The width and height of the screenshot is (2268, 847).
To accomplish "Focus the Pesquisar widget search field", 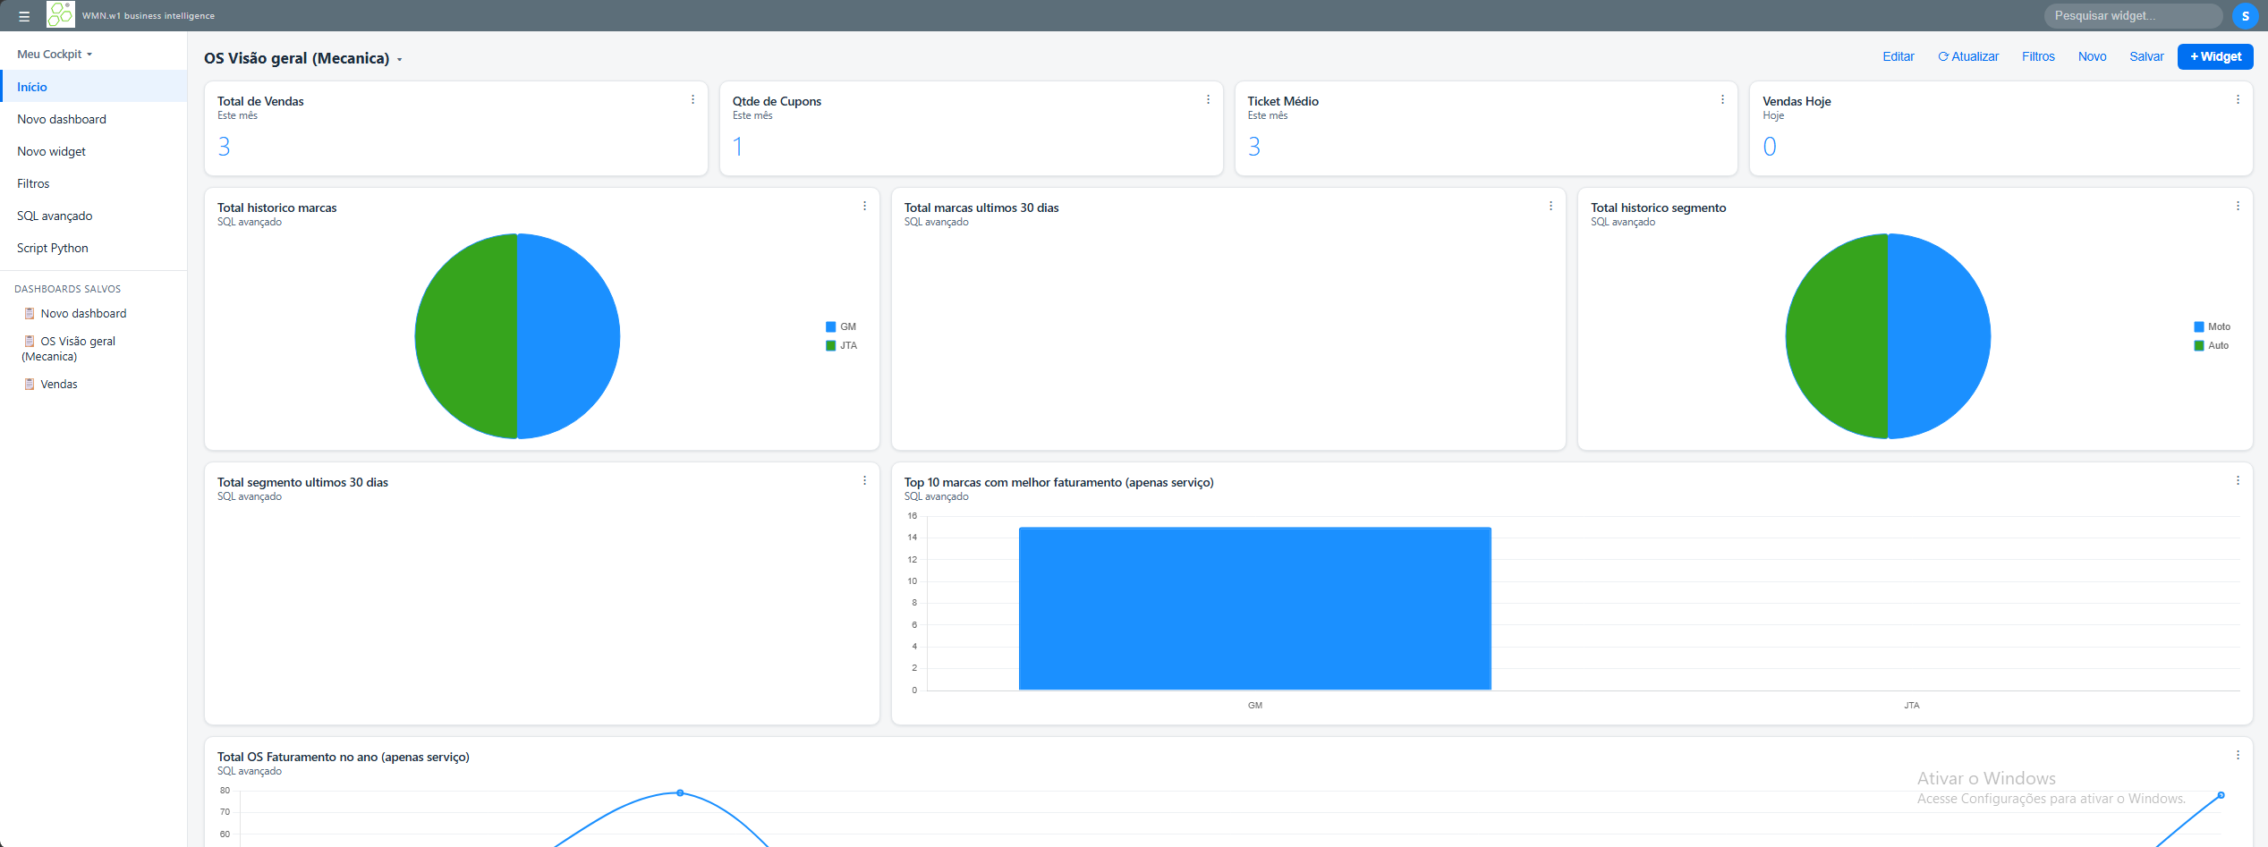I will (x=2133, y=16).
